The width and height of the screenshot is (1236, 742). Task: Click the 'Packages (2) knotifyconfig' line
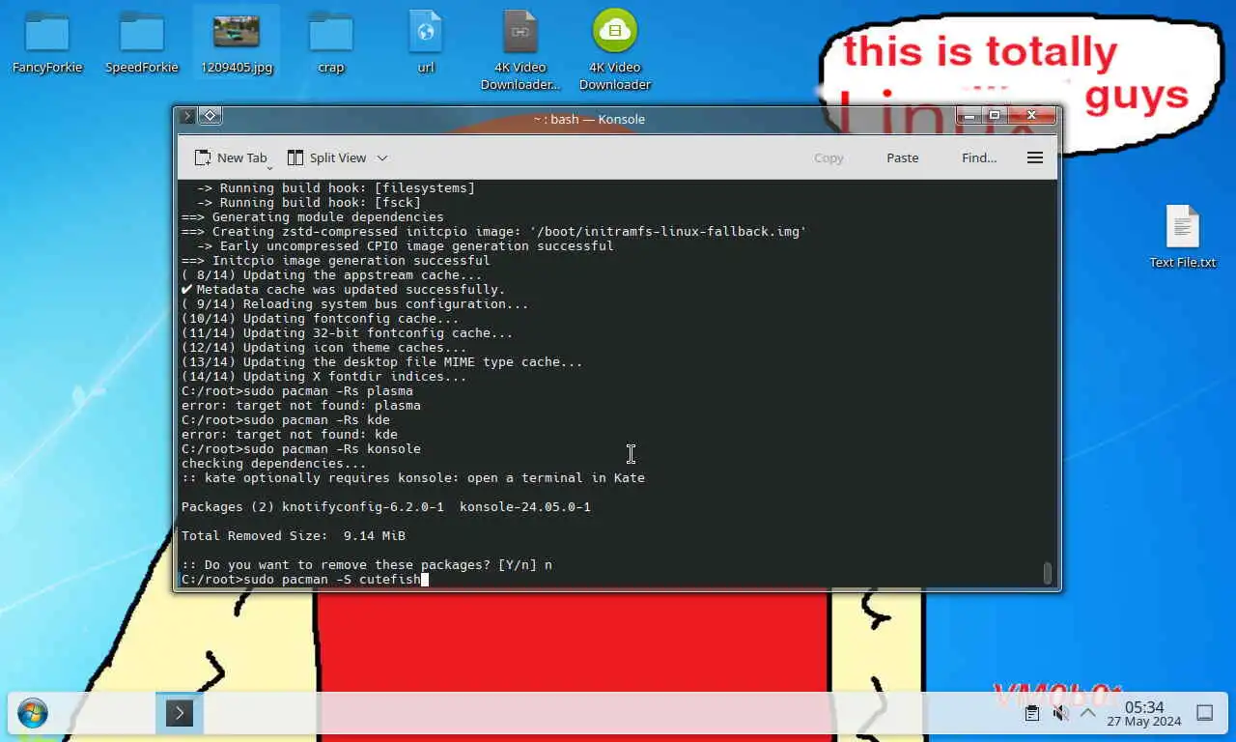(386, 507)
